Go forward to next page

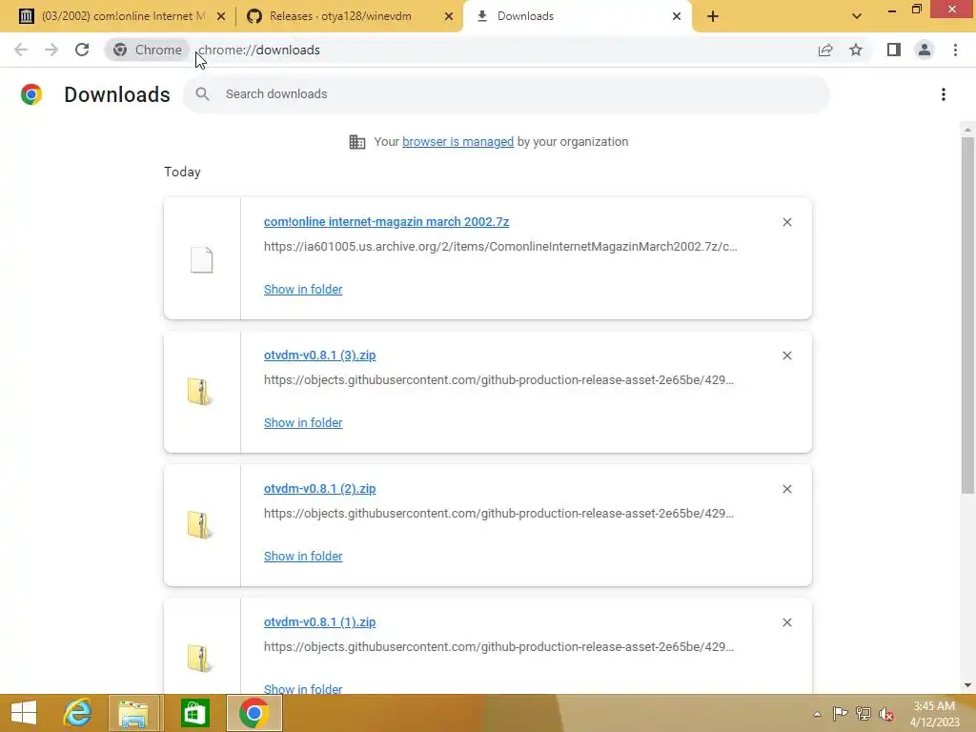coord(51,50)
